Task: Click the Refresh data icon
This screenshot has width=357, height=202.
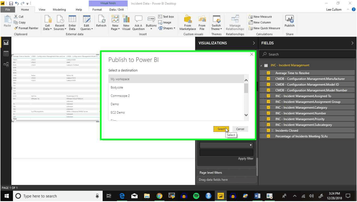Action: coord(101,21)
